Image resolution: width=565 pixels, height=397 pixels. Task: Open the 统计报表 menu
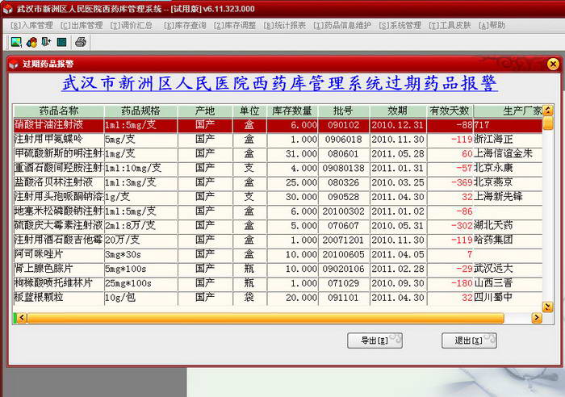[285, 25]
